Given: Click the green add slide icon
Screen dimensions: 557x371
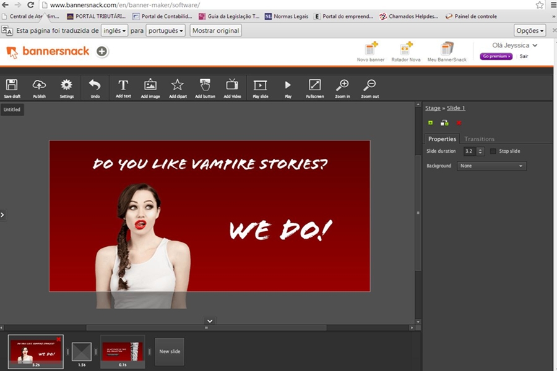Looking at the screenshot, I should tap(431, 123).
